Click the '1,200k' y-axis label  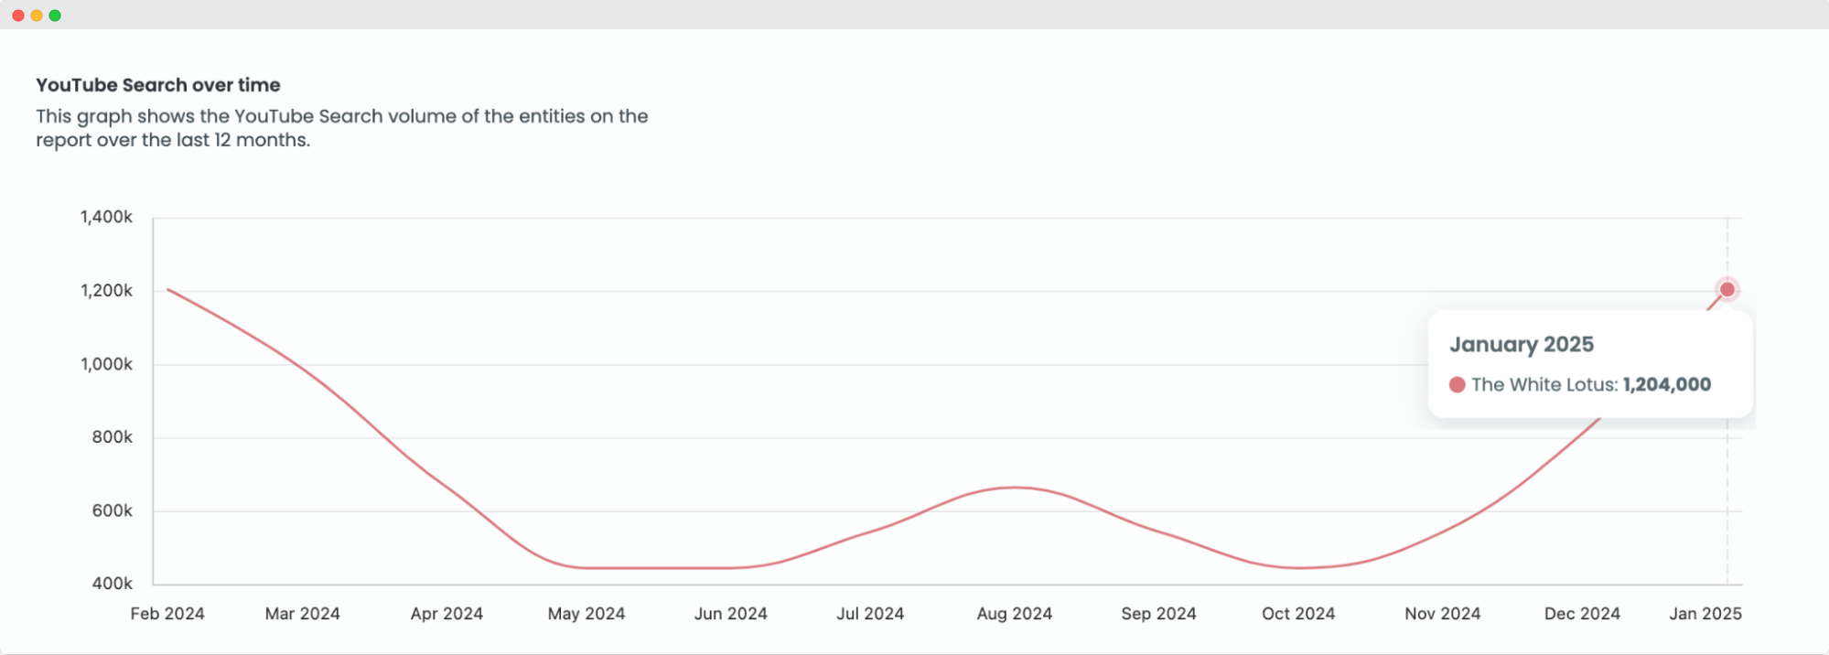click(106, 291)
